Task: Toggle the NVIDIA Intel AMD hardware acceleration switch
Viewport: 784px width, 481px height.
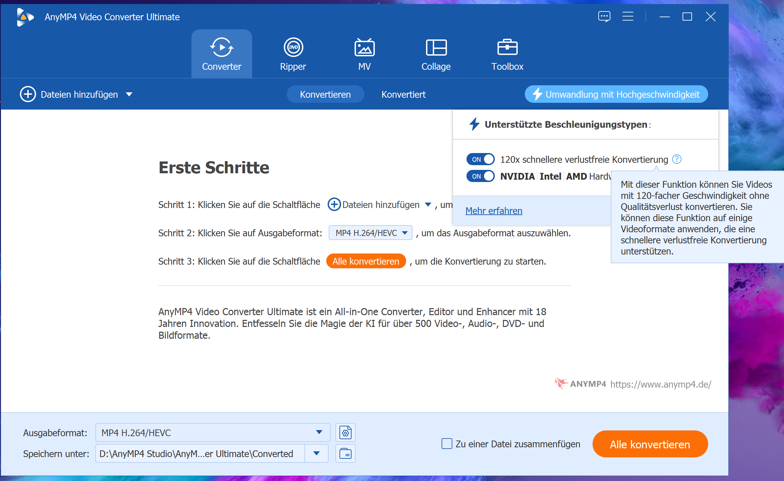Action: (x=480, y=176)
